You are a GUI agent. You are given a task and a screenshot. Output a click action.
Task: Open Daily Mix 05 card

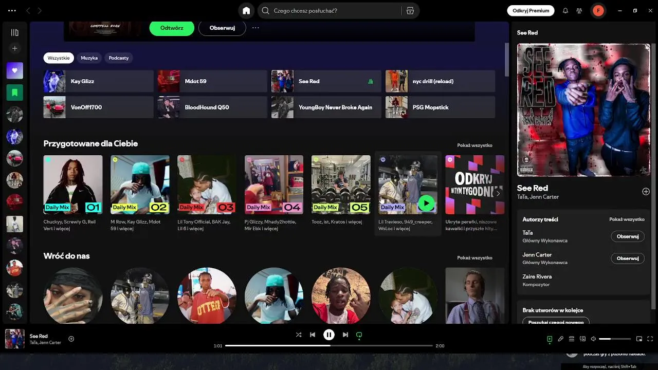pos(341,194)
